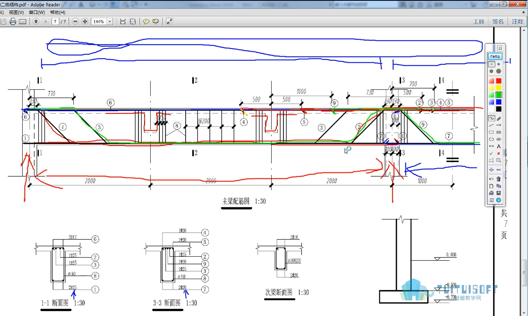Screen dimensions: 528x316
Task: Add a sticky note comment
Action: pyautogui.click(x=146, y=22)
